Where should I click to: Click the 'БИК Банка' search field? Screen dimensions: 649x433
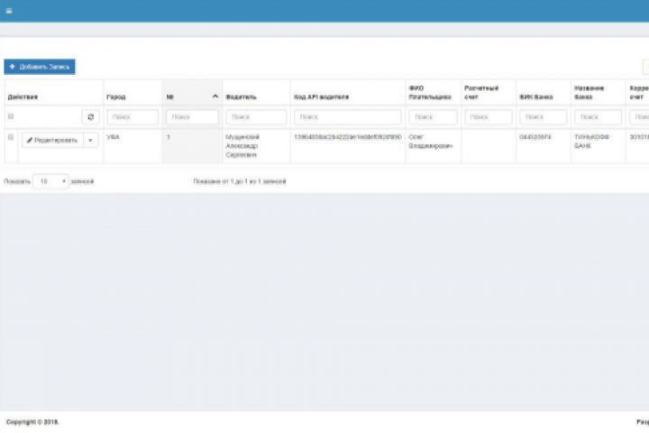pyautogui.click(x=544, y=117)
